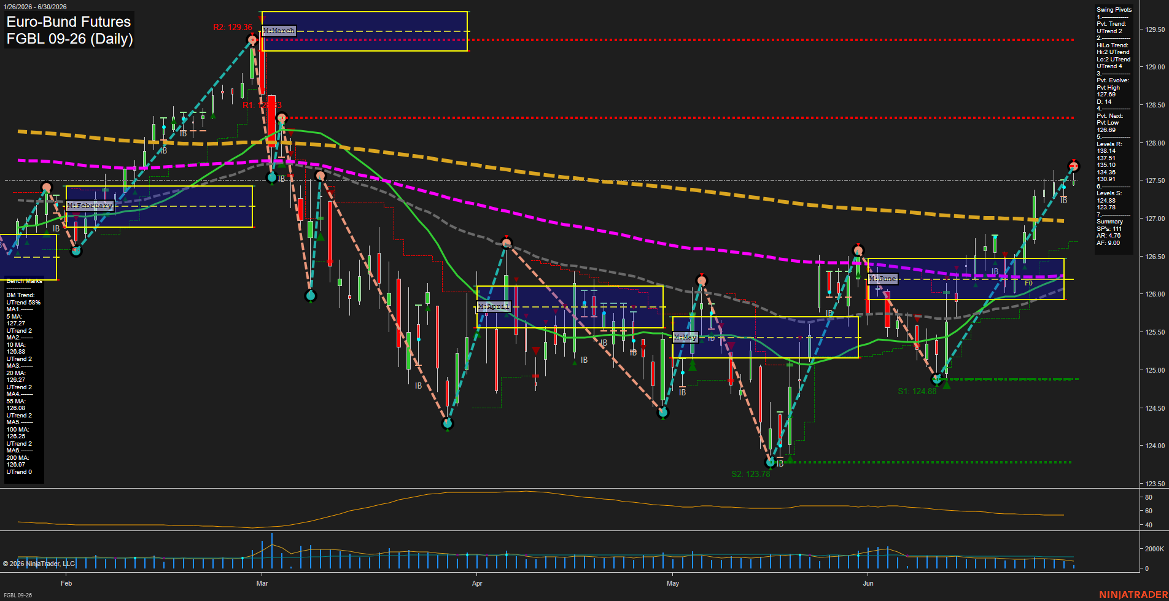Click the latest swing pivot high marker near 127.69
Screen dimensions: 1169x601
coord(1073,166)
